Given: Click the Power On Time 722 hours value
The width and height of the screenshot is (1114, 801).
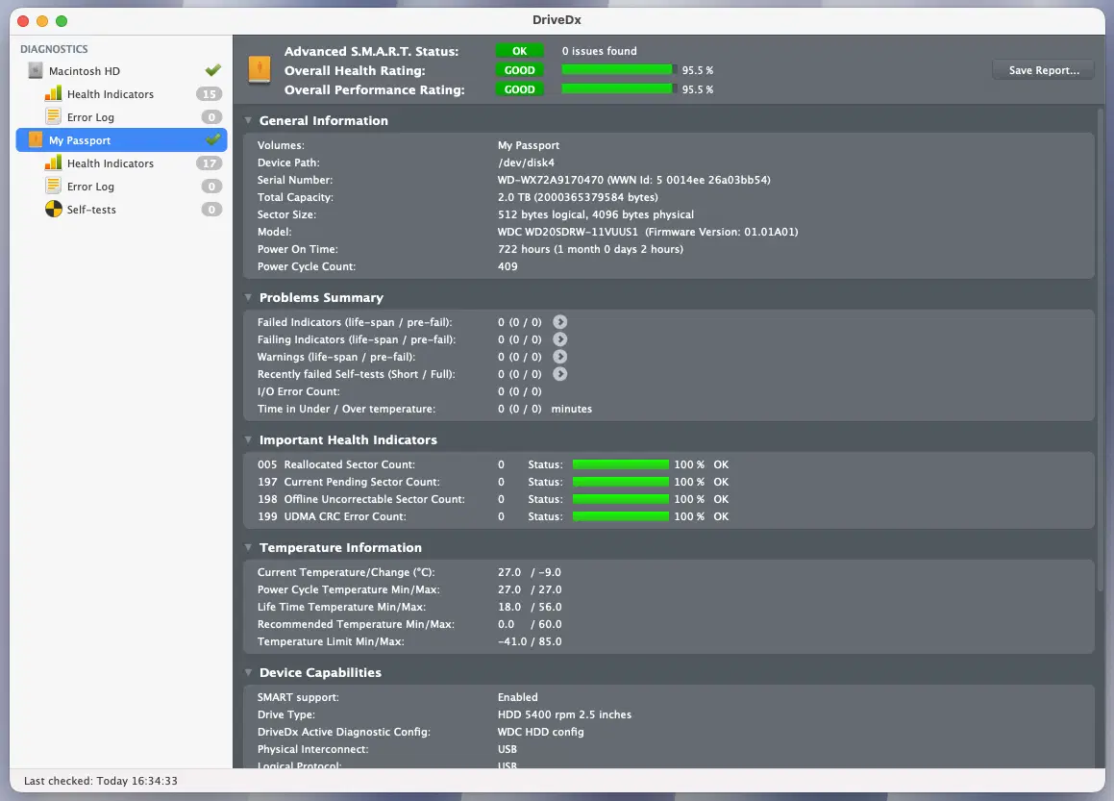Looking at the screenshot, I should click(x=590, y=249).
